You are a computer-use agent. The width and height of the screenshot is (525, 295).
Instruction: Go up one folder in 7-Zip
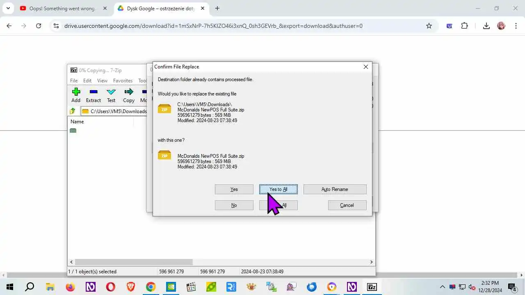(x=73, y=111)
